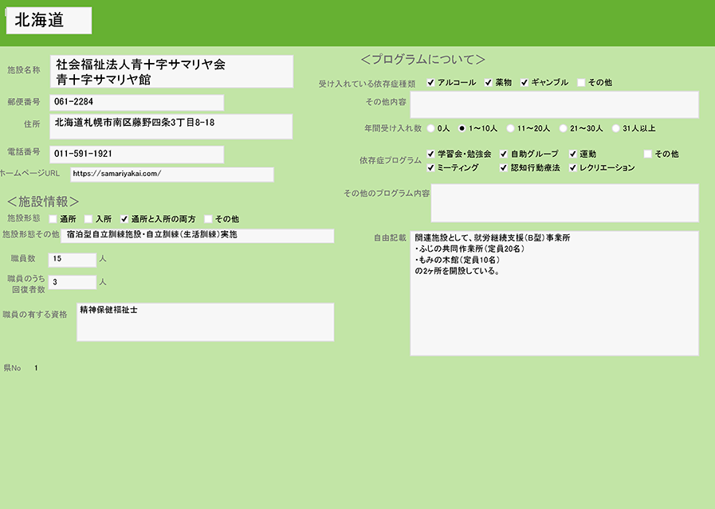This screenshot has width=715, height=509.
Task: Toggle the レクリエーション checkbox
Action: click(573, 168)
